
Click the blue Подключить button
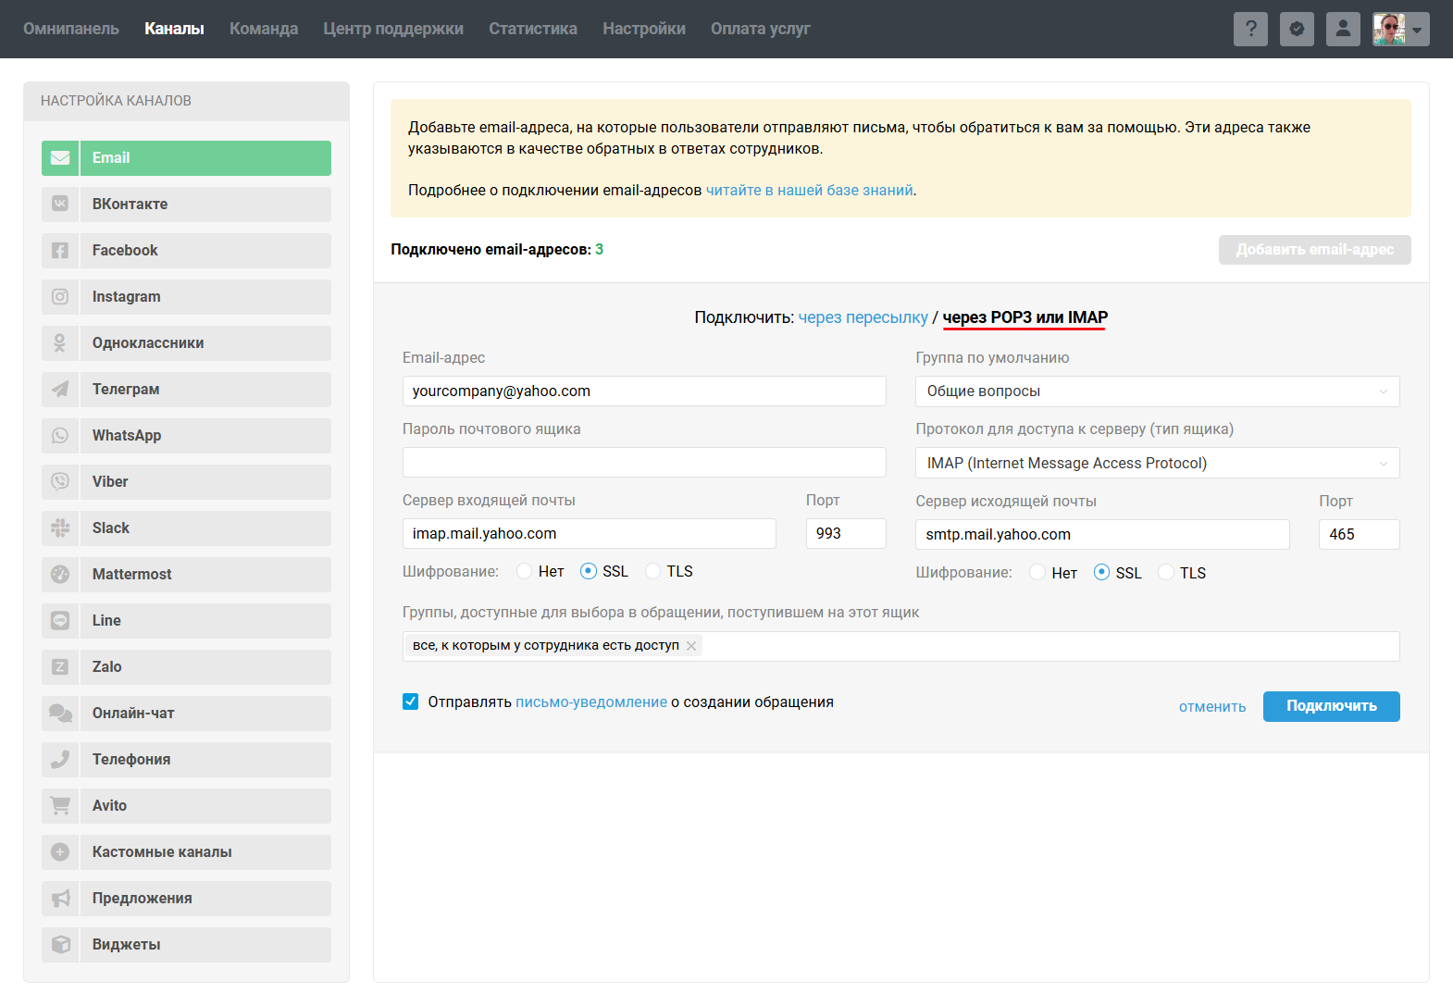pyautogui.click(x=1331, y=706)
